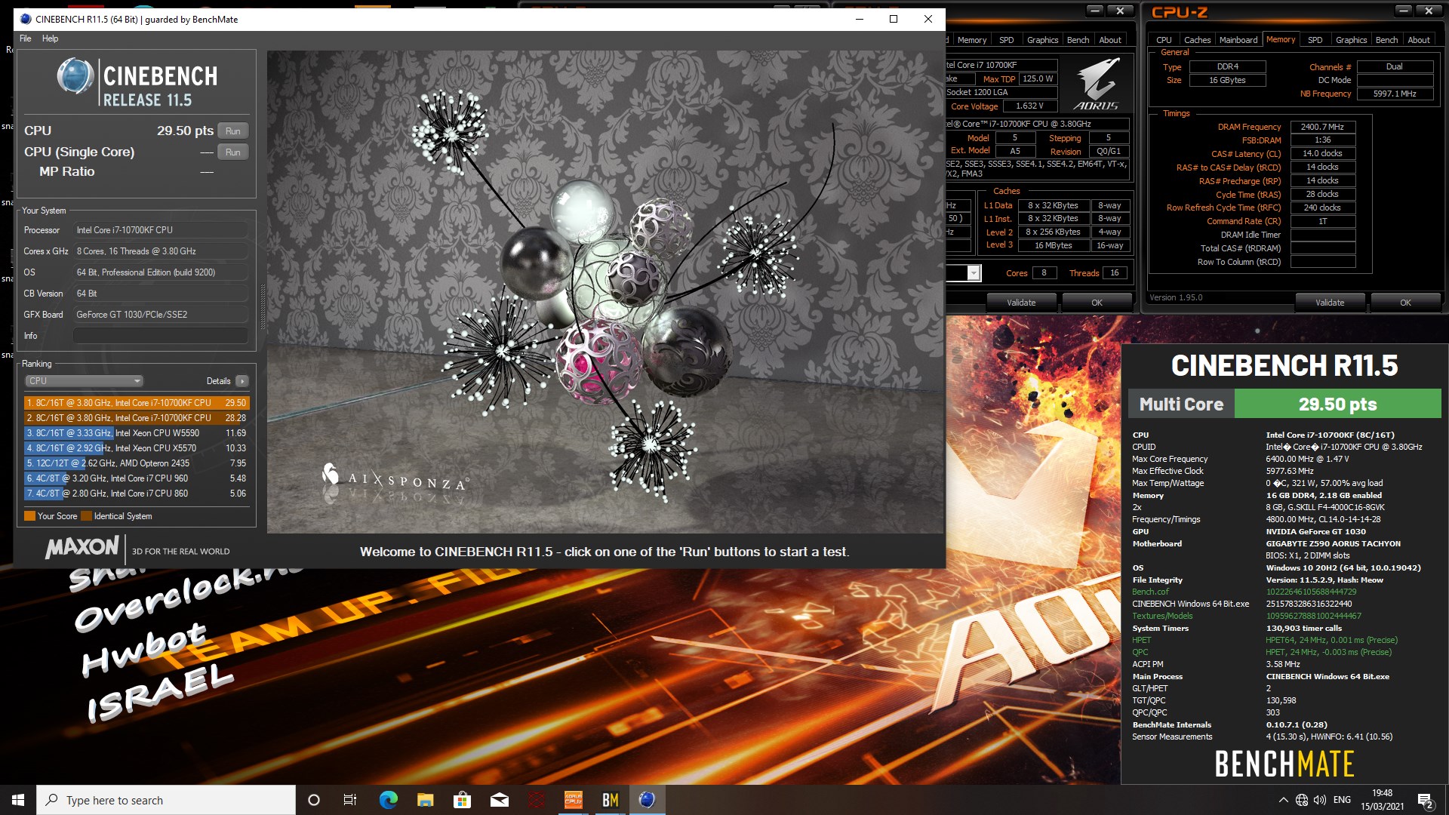Select the AMD Opteron 2435 ranking row

point(137,463)
